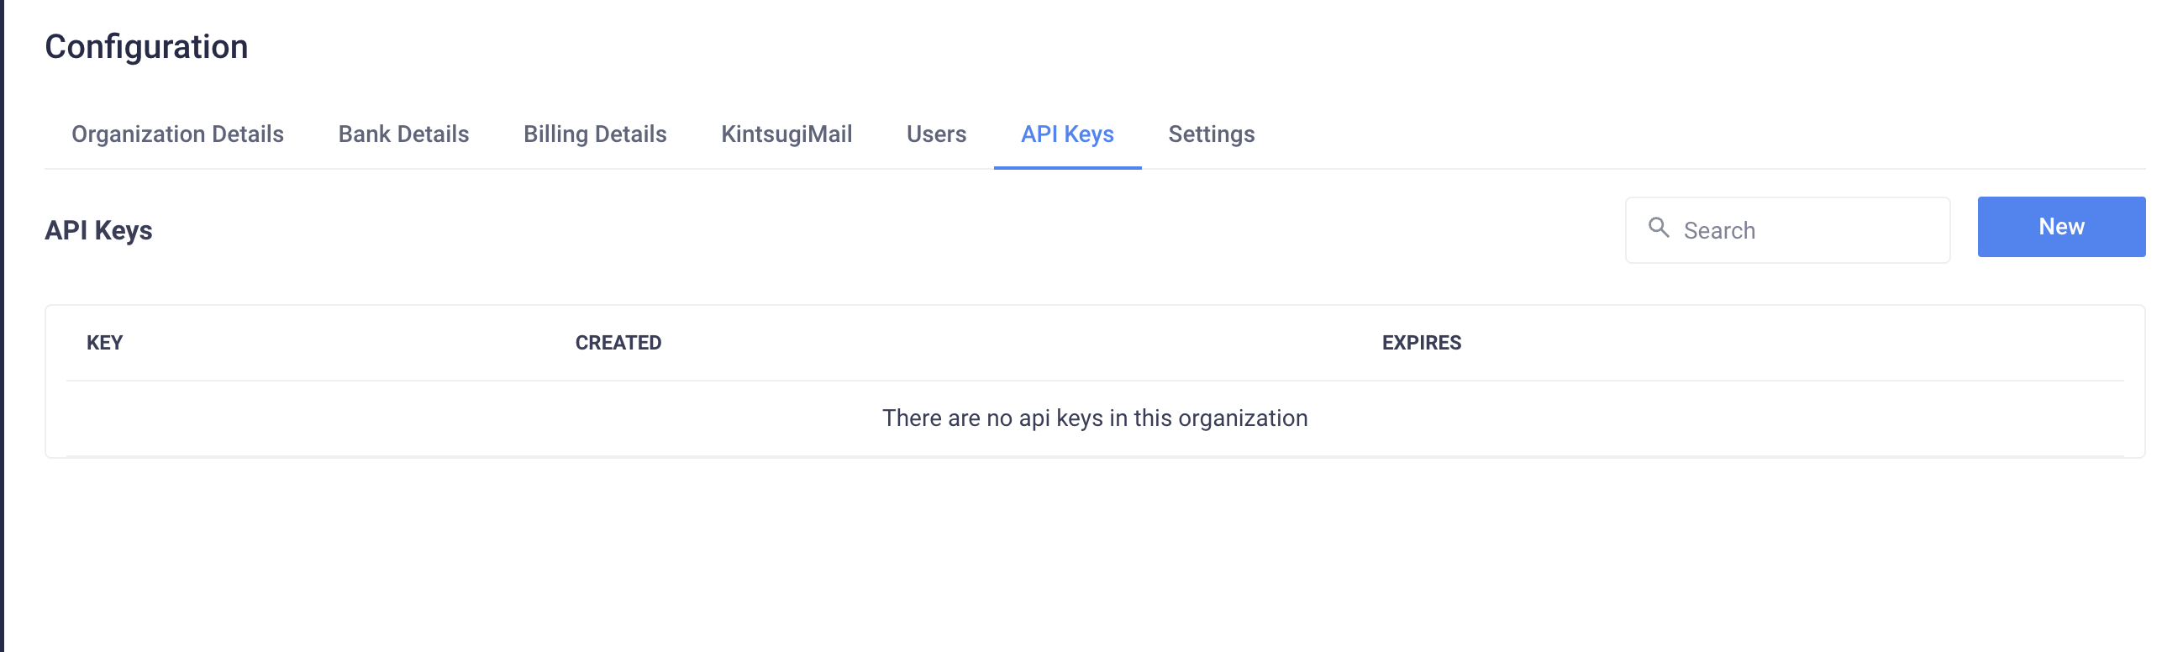Screen dimensions: 2183x652
Task: Sort by the CREATED column header
Action: (617, 343)
